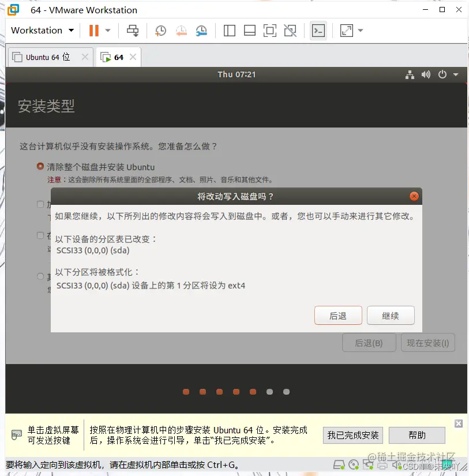Close the 将改动写入磁盘吗 dialog
The width and height of the screenshot is (469, 476).
click(414, 196)
